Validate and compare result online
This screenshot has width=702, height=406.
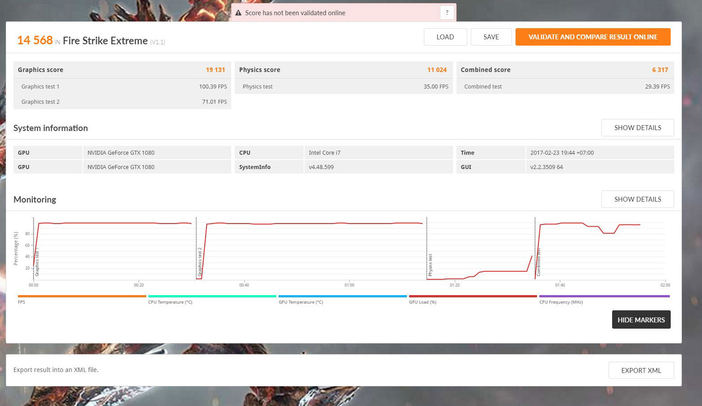point(592,37)
